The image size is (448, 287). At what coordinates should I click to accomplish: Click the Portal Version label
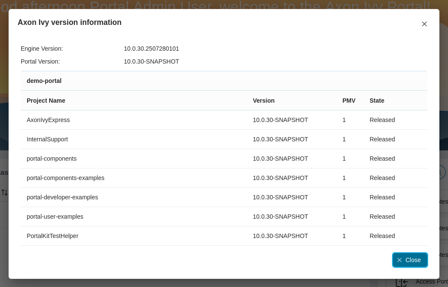click(40, 61)
